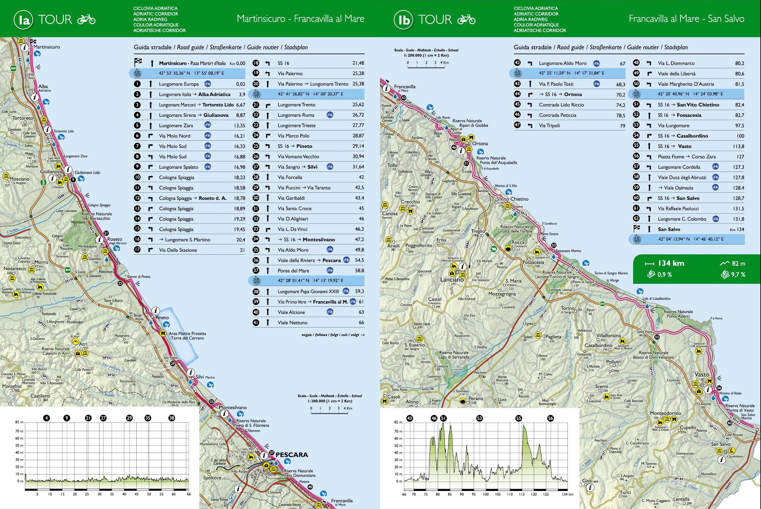This screenshot has height=509, width=761.
Task: Click marker 43 above the Ib elevation profile
Action: 410,418
